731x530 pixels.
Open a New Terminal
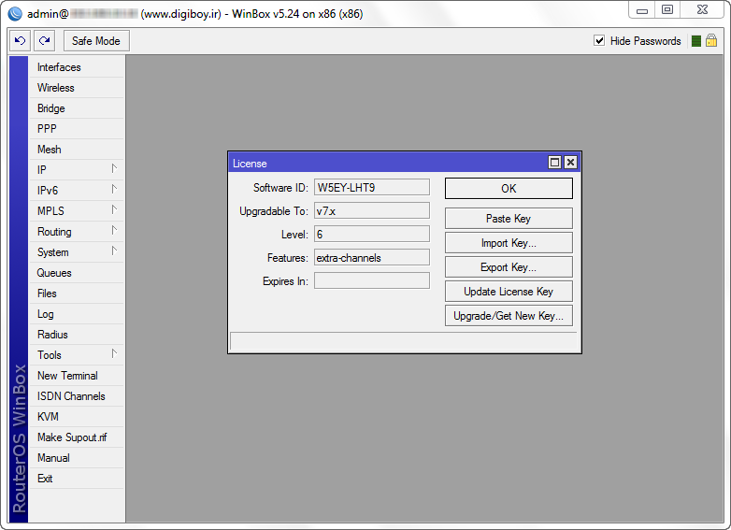[x=77, y=375]
